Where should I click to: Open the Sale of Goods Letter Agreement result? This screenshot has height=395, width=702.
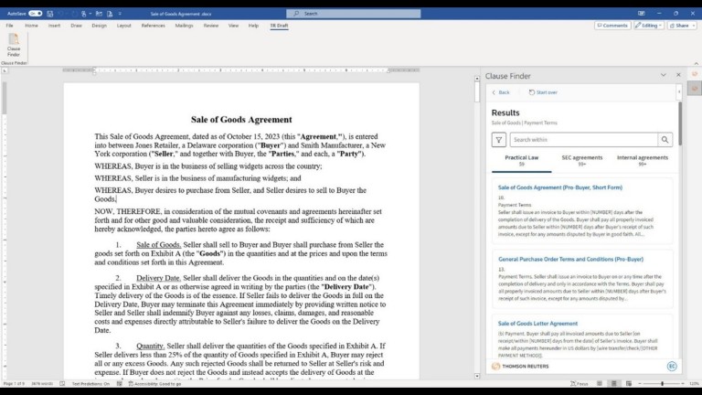(x=537, y=323)
